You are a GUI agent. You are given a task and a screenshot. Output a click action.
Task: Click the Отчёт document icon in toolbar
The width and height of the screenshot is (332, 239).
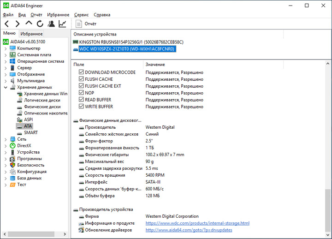pyautogui.click(x=78, y=24)
